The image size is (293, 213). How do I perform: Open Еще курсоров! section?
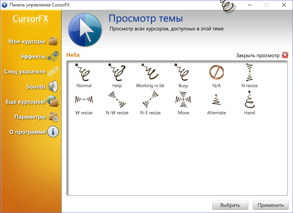point(26,102)
